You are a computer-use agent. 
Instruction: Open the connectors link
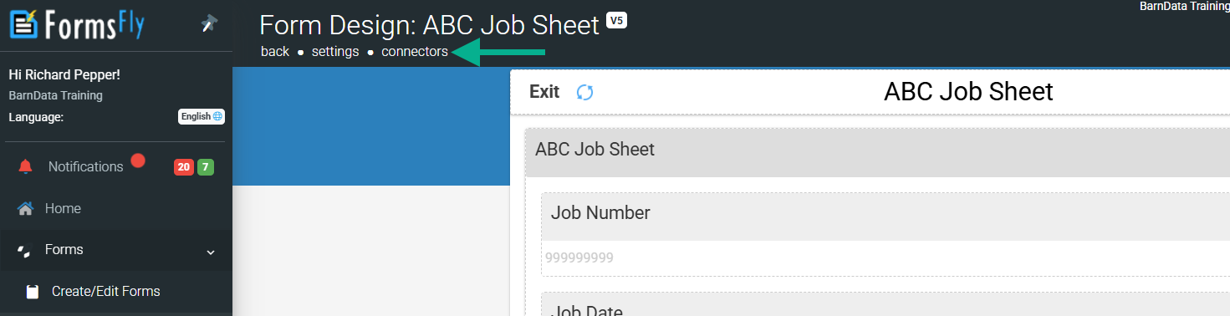click(415, 52)
